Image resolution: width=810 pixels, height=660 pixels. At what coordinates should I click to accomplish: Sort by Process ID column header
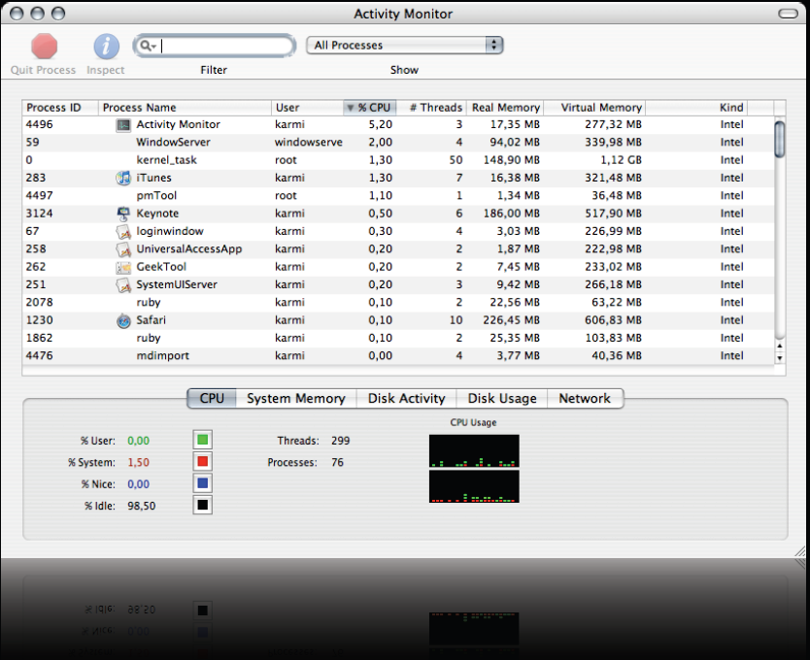pos(60,108)
